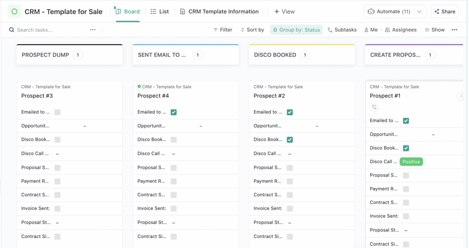Click the subtask icon under Prospect #1

point(374,107)
